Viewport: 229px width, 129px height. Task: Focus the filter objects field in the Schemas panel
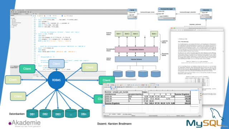tap(21, 17)
